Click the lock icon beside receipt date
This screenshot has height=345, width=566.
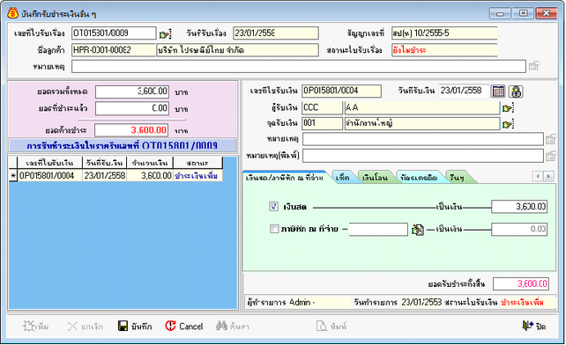tap(516, 92)
